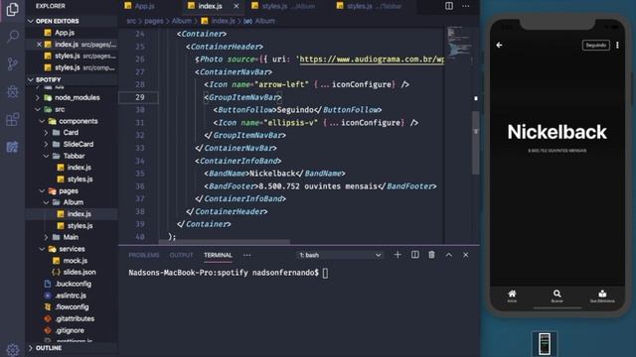636x357 pixels.
Task: Select the Terminal panel tab
Action: (x=218, y=255)
